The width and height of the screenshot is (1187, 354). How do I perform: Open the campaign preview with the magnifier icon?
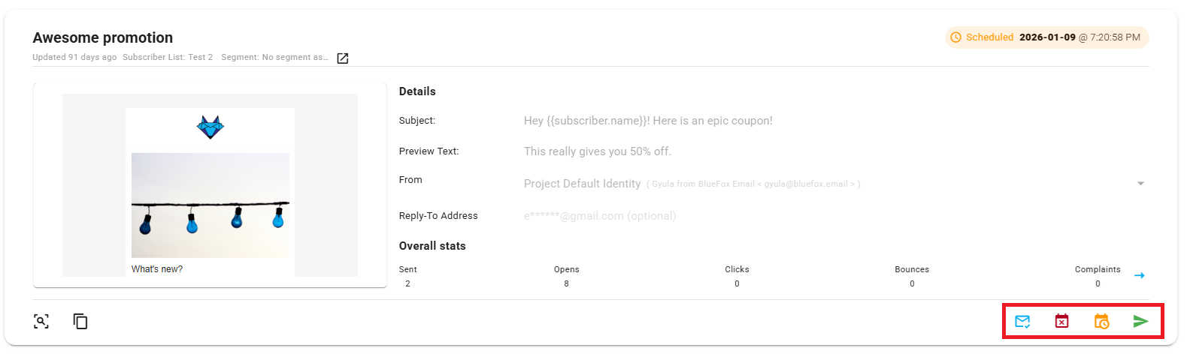point(41,322)
